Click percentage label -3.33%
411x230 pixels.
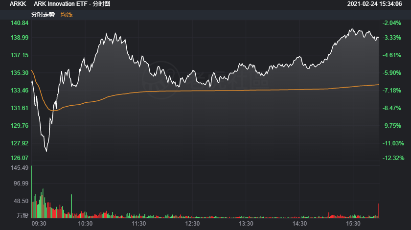click(x=391, y=38)
